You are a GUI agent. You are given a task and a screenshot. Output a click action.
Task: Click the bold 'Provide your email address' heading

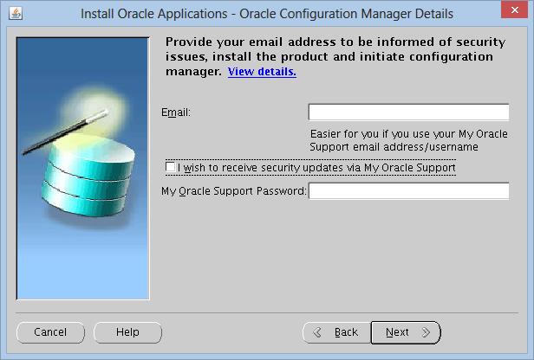pyautogui.click(x=335, y=56)
